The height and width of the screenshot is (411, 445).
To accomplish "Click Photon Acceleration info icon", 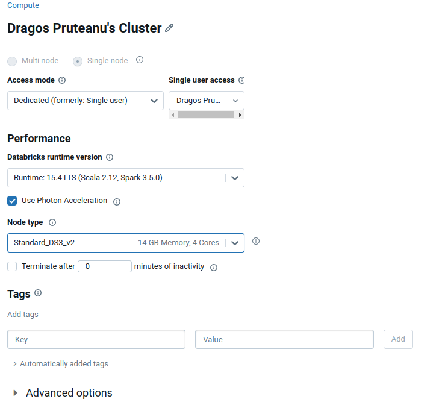I will pyautogui.click(x=117, y=202).
